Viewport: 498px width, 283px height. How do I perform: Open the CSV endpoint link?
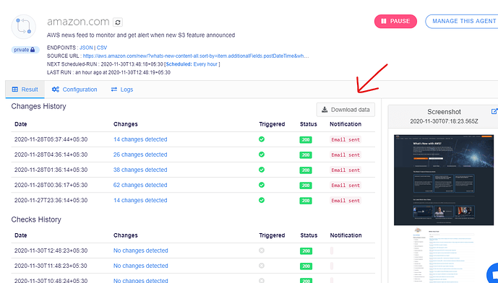click(x=102, y=48)
